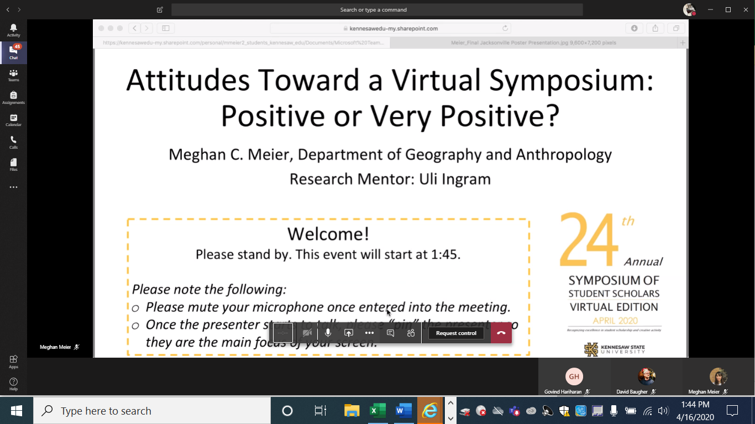Open the Help icon in Teams sidebar
The height and width of the screenshot is (424, 755).
(x=13, y=384)
